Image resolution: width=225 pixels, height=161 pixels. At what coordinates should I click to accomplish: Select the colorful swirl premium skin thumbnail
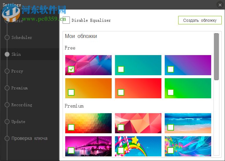click(188, 146)
